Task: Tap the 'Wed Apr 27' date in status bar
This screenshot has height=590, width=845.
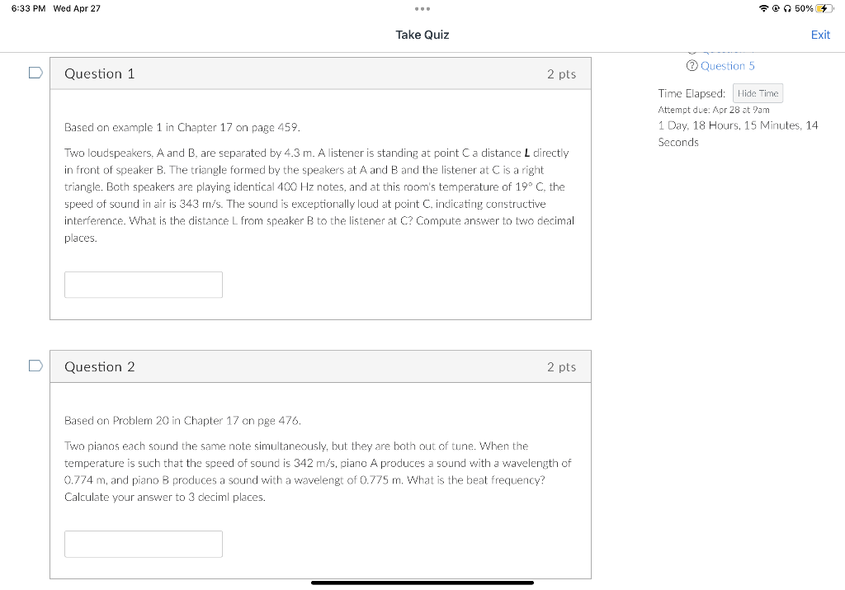Action: 77,8
